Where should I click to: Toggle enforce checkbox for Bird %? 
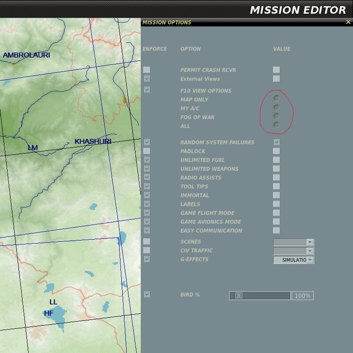[x=146, y=295]
